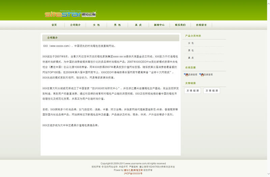The image size is (270, 177).
Task: Click the first 友情链接 button
Action: [x=193, y=91]
